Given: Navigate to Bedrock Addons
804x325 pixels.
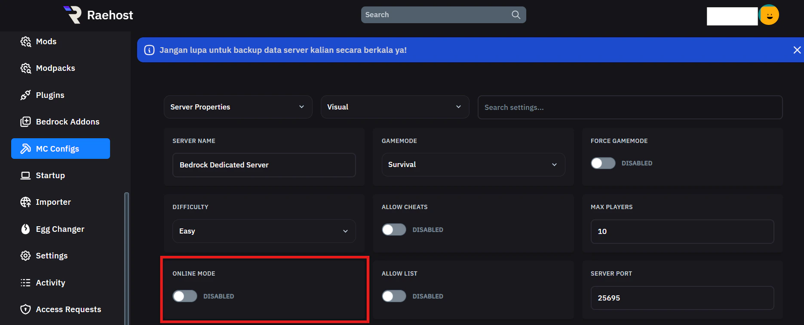Looking at the screenshot, I should point(68,122).
